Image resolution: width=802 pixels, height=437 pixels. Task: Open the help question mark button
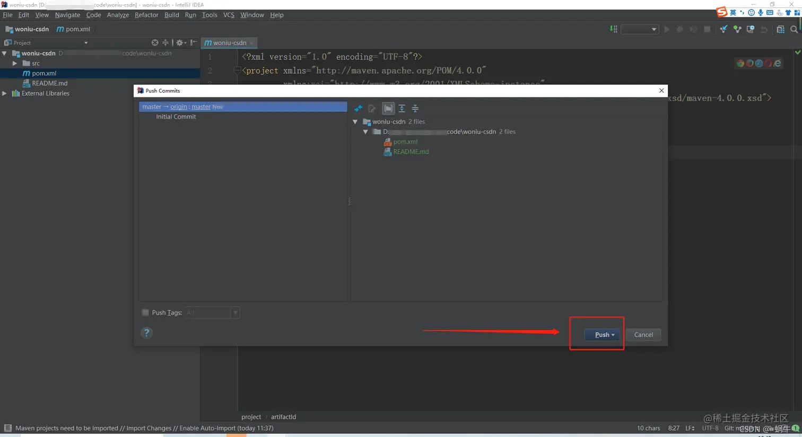click(x=147, y=333)
